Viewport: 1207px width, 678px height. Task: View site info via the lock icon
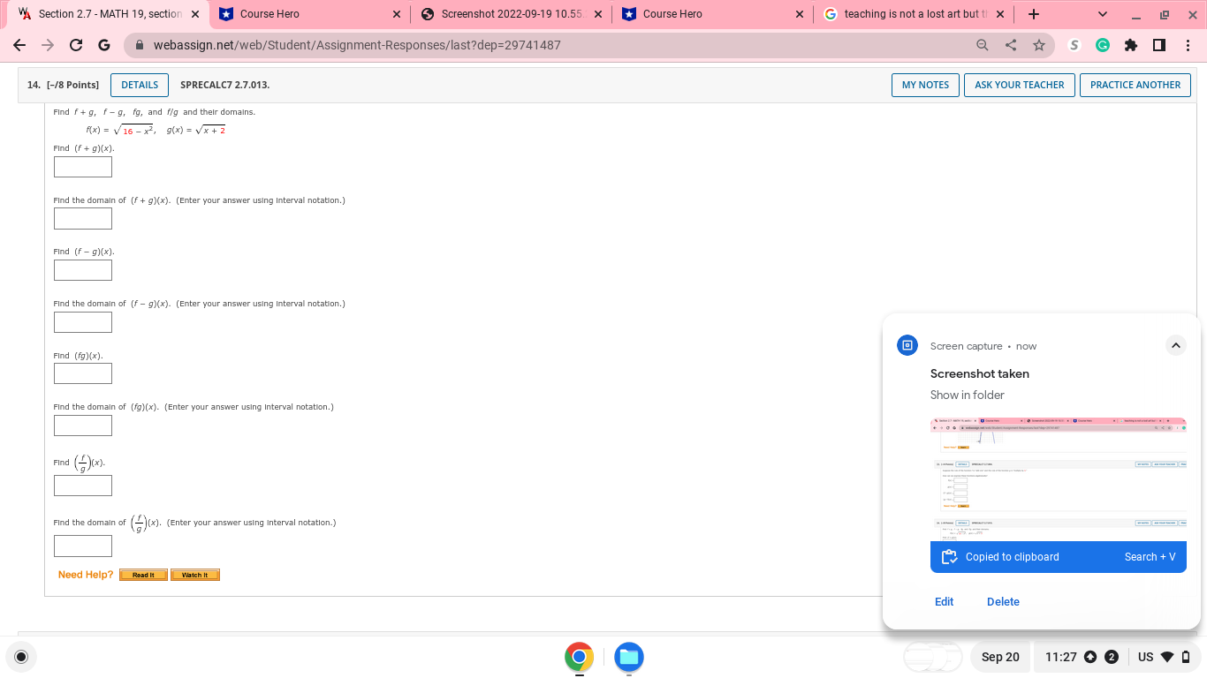(140, 45)
